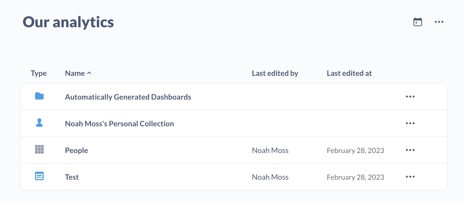
Task: Open the Test dashboard
Action: pyautogui.click(x=72, y=177)
